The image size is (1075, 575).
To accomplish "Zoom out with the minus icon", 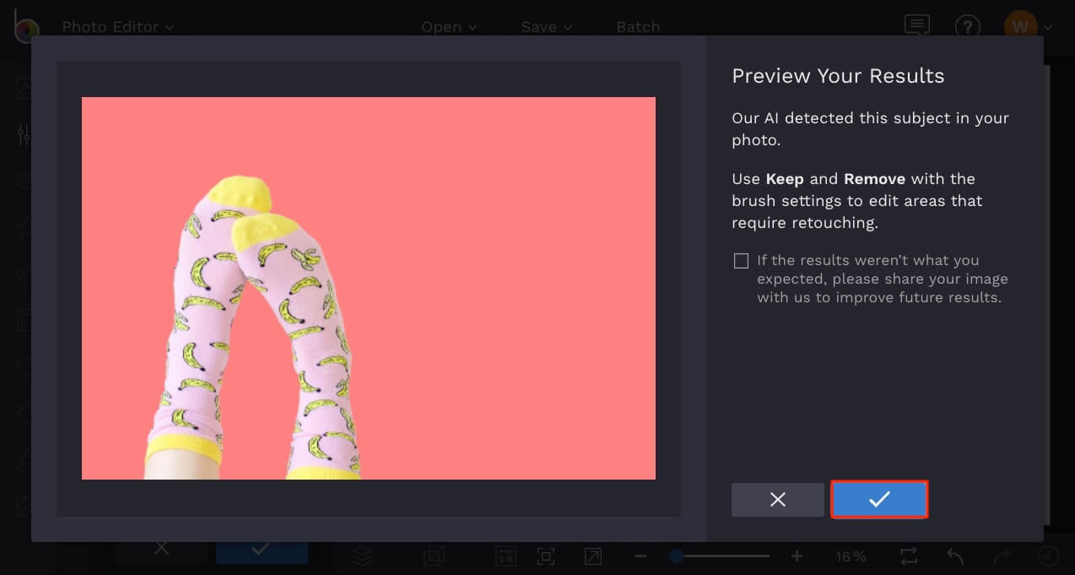I will tap(640, 556).
